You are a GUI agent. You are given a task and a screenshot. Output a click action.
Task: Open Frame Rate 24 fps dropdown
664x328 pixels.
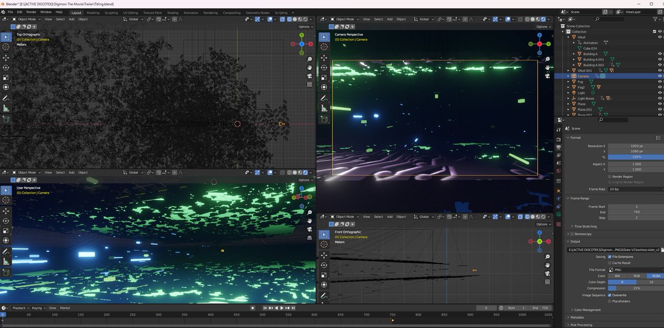[636, 189]
